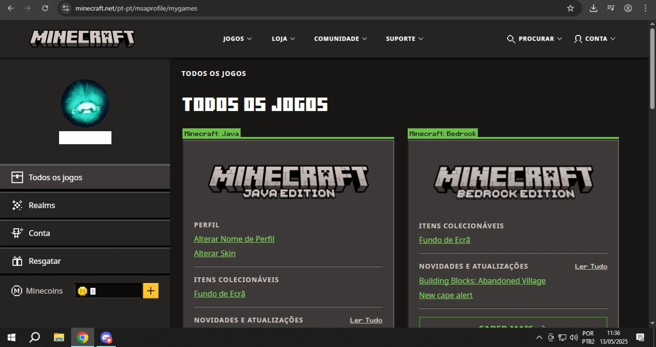Screen dimensions: 656x347
Task: Open the volume control in the system tray
Action: [x=573, y=337]
